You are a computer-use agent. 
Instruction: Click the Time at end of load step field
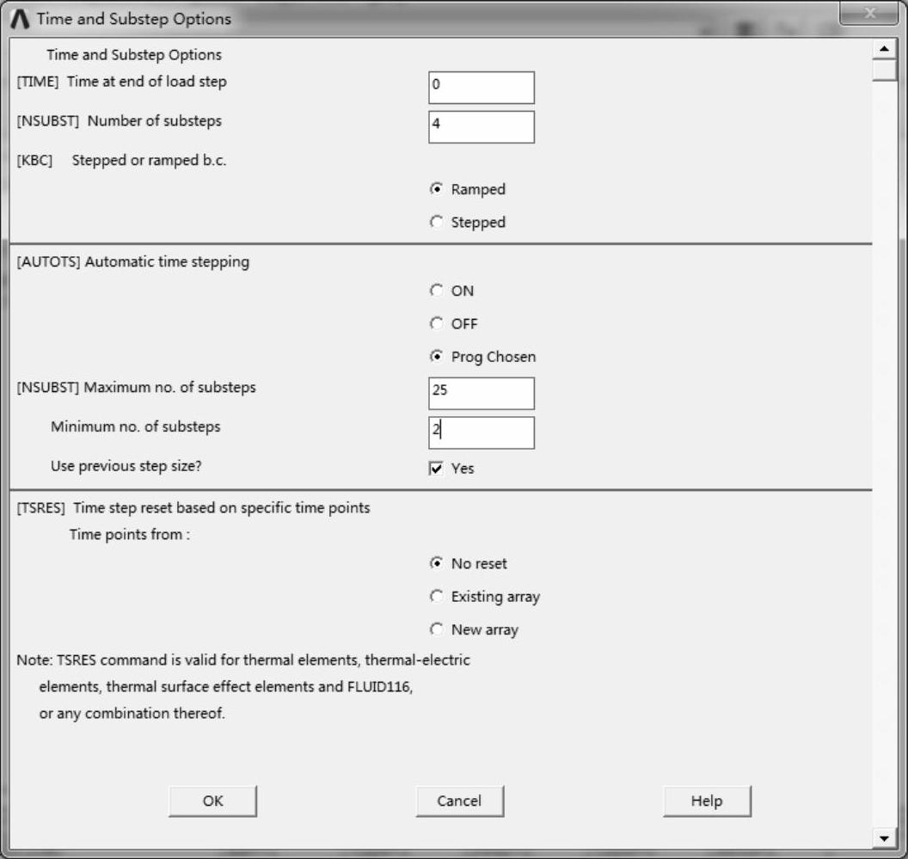(x=482, y=88)
